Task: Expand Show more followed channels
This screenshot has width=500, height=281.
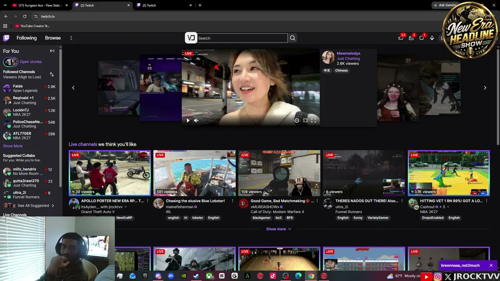Action: pyautogui.click(x=13, y=146)
